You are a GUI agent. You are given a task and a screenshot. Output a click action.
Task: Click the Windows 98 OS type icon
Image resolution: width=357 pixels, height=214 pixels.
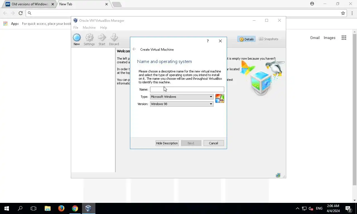tap(219, 98)
